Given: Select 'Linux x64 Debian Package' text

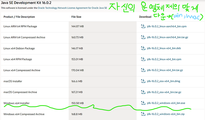Looking at the screenshot, I should tap(19, 48).
